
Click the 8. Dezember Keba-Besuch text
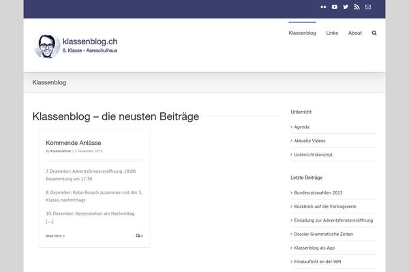point(94,196)
